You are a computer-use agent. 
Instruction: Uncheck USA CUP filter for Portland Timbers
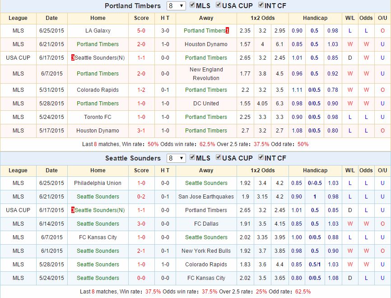click(219, 5)
